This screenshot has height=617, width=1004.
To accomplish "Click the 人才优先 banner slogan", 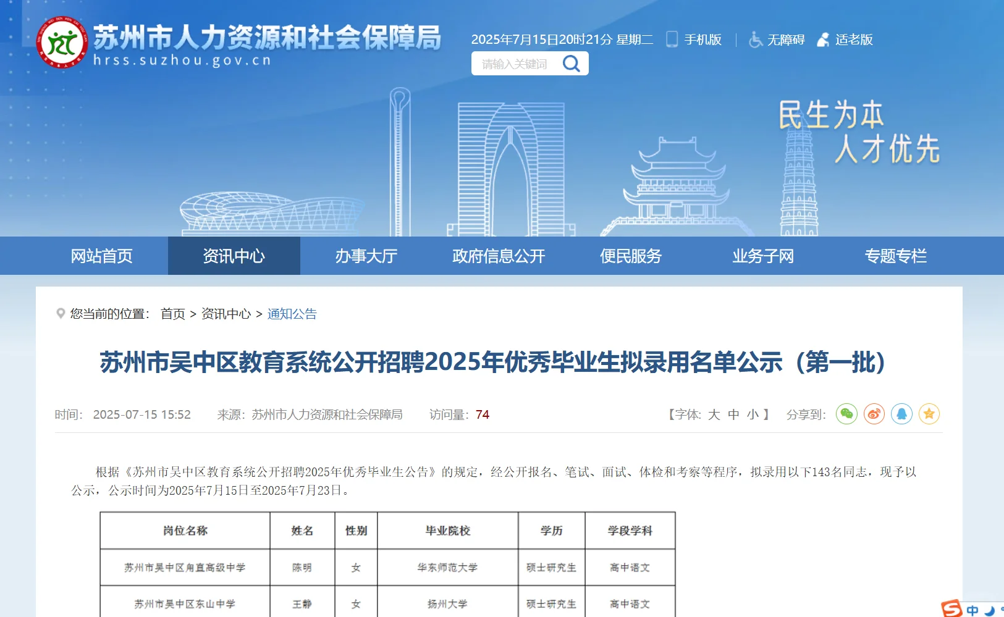I will tap(887, 149).
